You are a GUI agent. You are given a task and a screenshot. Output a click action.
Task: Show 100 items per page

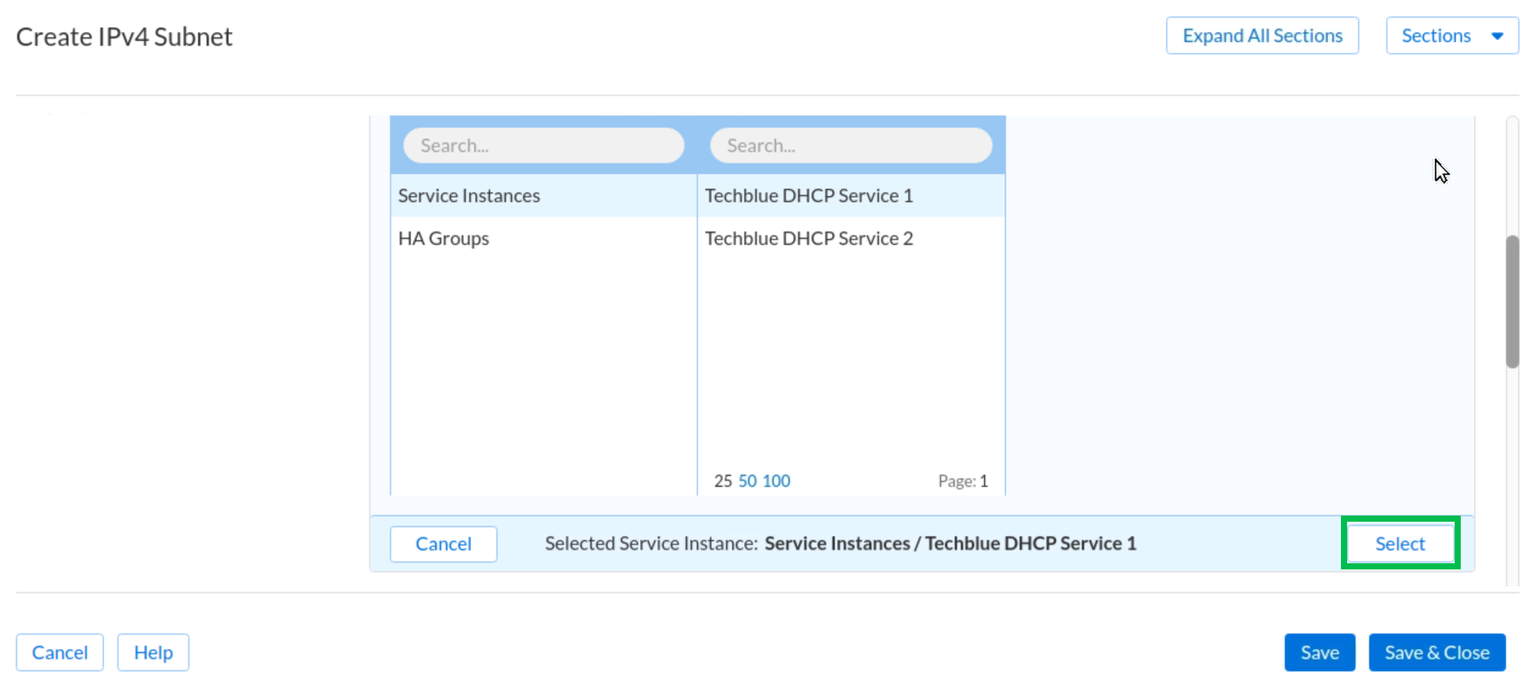pyautogui.click(x=776, y=481)
